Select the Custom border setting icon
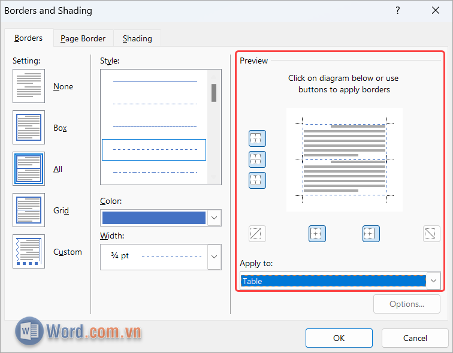This screenshot has width=453, height=353. tap(29, 251)
